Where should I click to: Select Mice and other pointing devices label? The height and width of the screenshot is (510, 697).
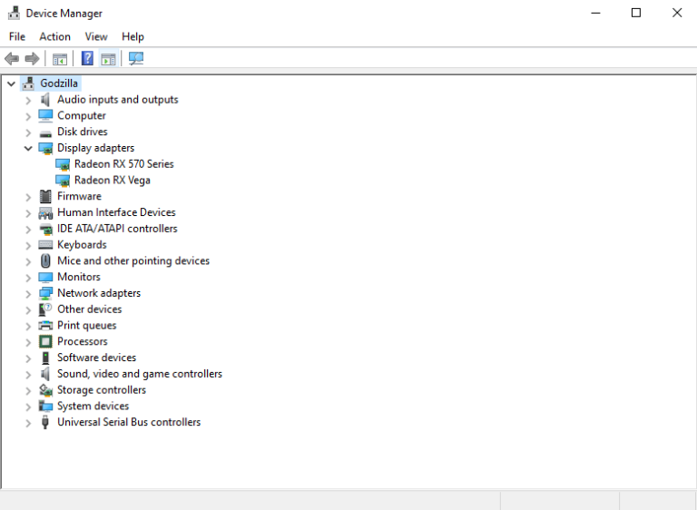(133, 260)
